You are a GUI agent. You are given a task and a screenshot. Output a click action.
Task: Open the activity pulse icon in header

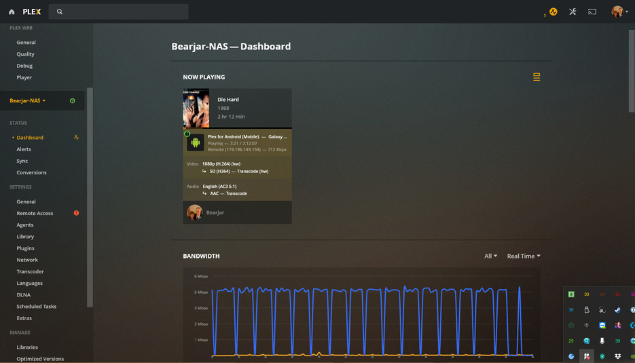[x=554, y=12]
